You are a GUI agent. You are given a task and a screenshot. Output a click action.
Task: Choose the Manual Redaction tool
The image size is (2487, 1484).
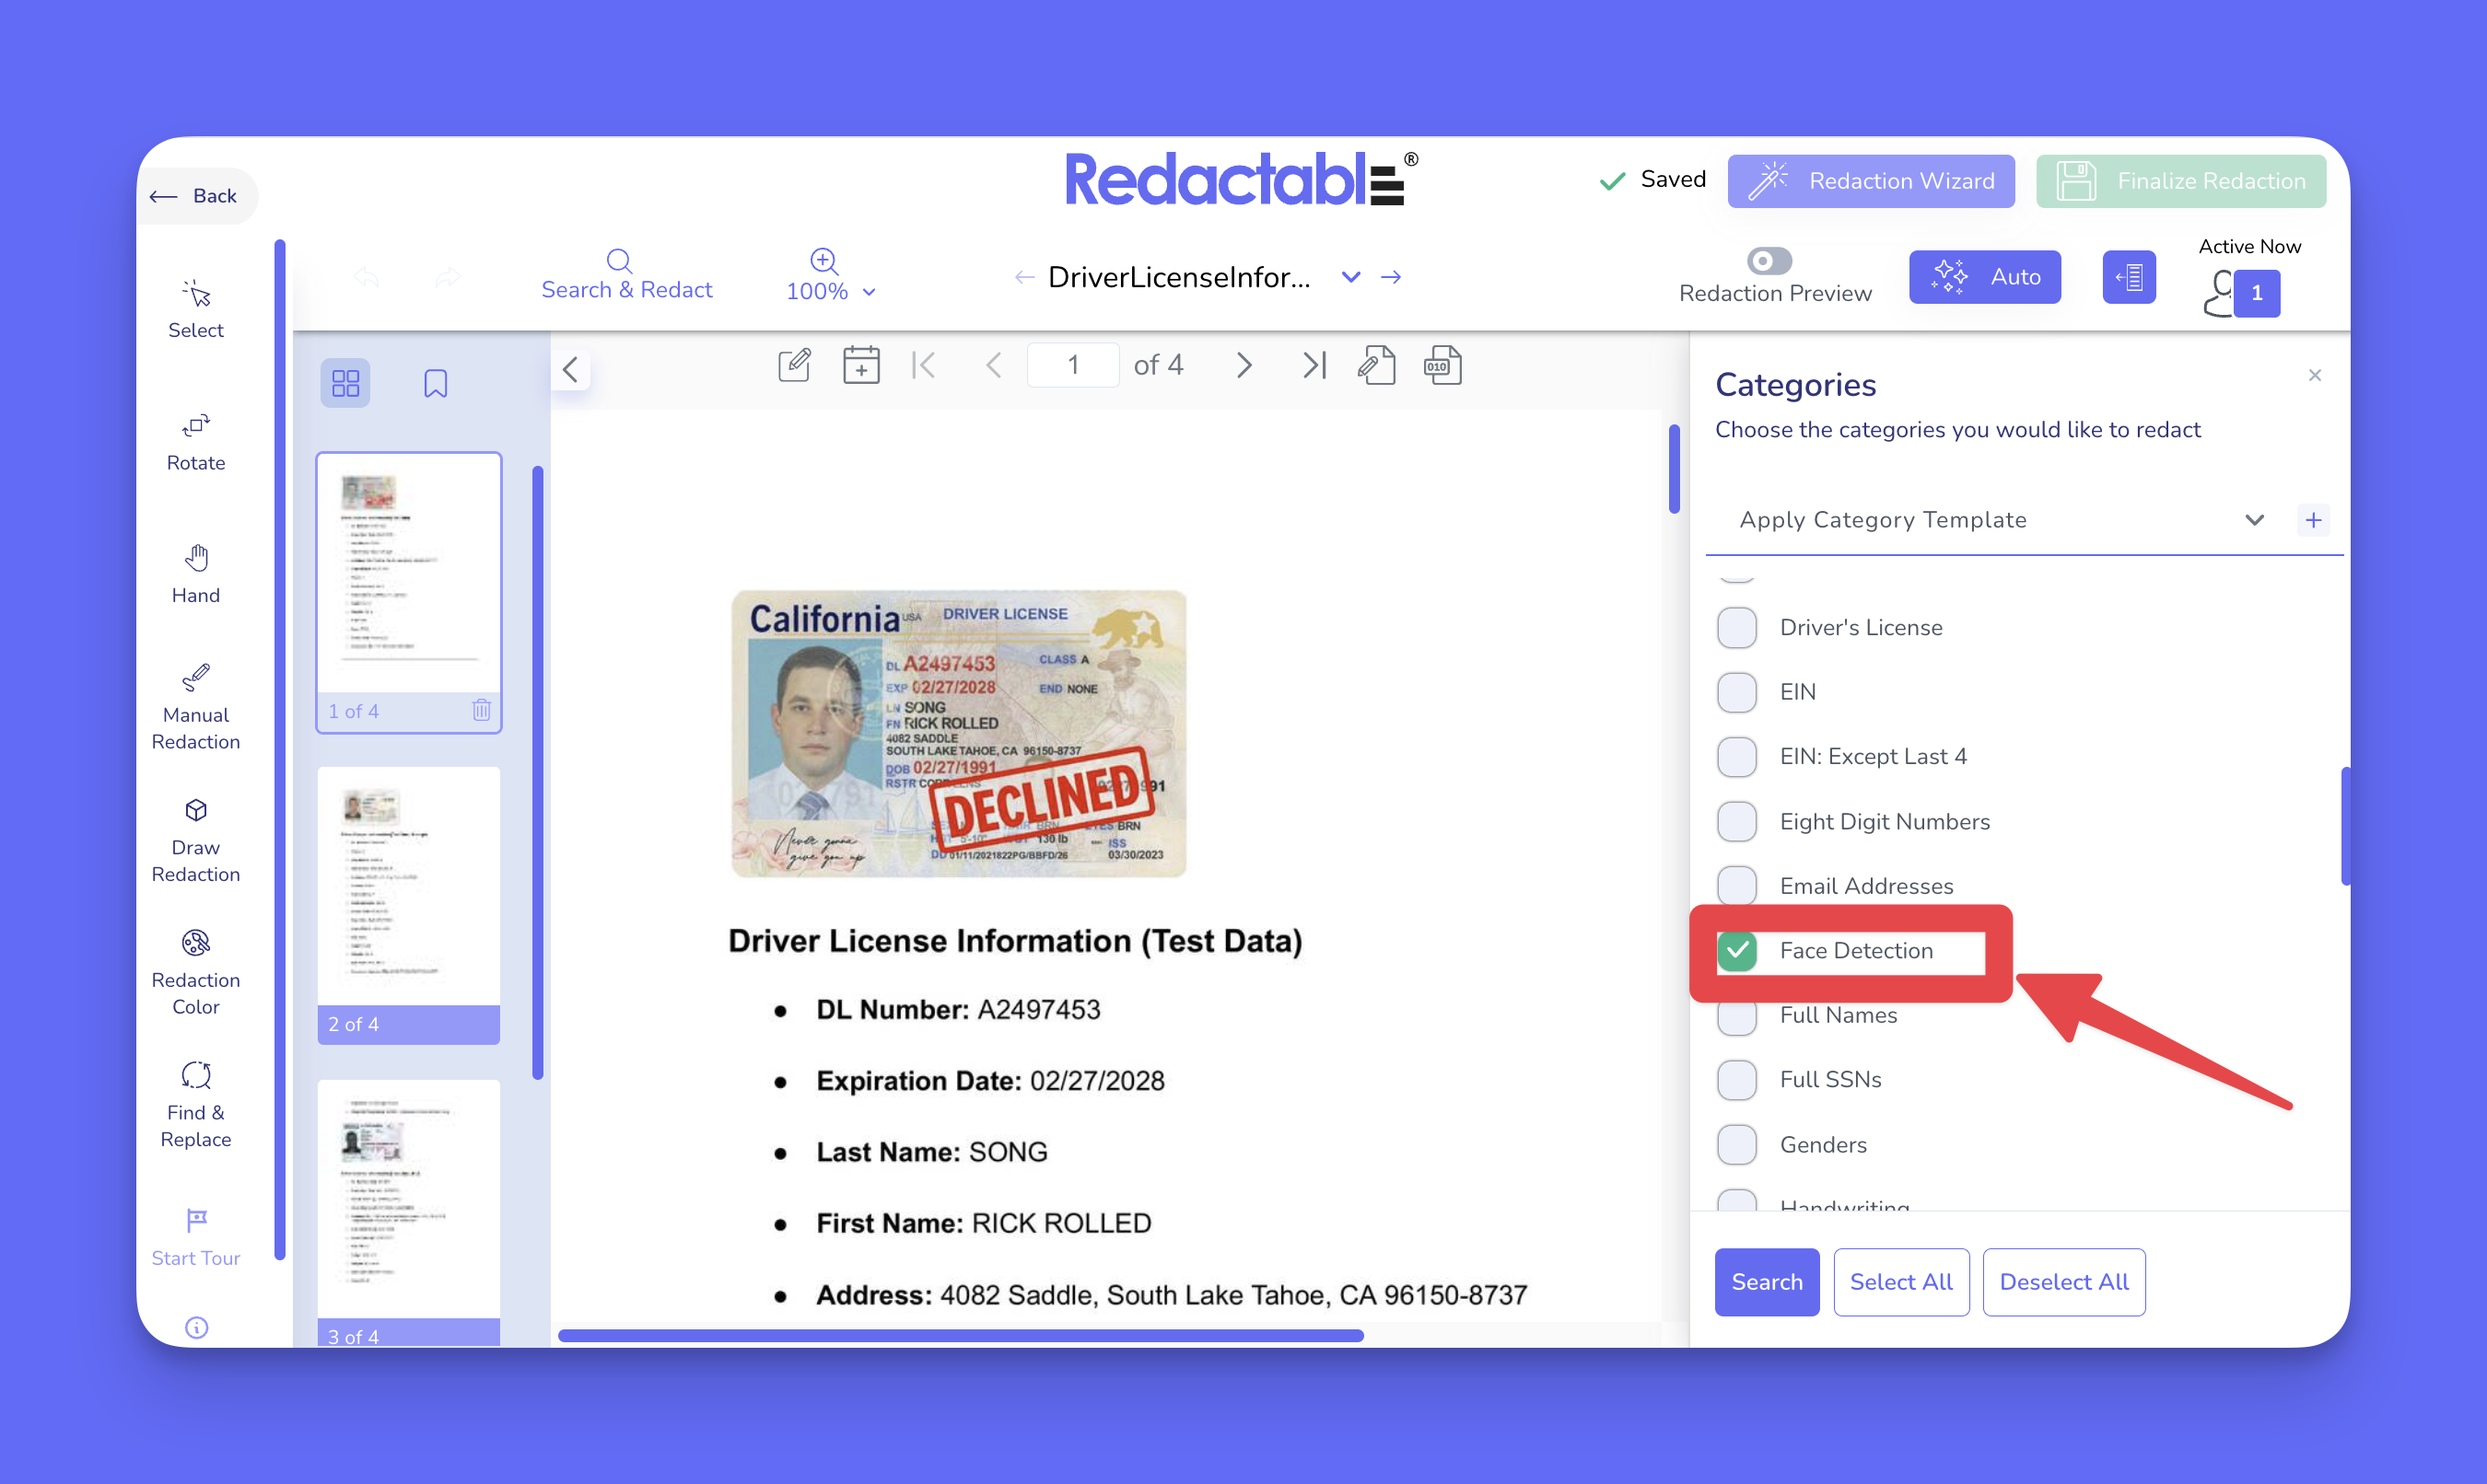[x=195, y=706]
